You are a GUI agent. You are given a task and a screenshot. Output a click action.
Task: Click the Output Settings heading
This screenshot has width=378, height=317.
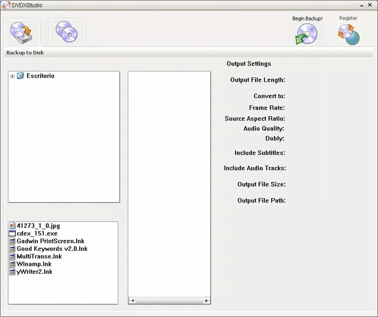tap(249, 64)
